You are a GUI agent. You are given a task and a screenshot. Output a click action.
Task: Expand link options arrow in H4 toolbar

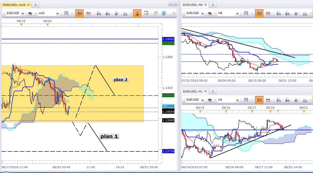pyautogui.click(x=215, y=13)
